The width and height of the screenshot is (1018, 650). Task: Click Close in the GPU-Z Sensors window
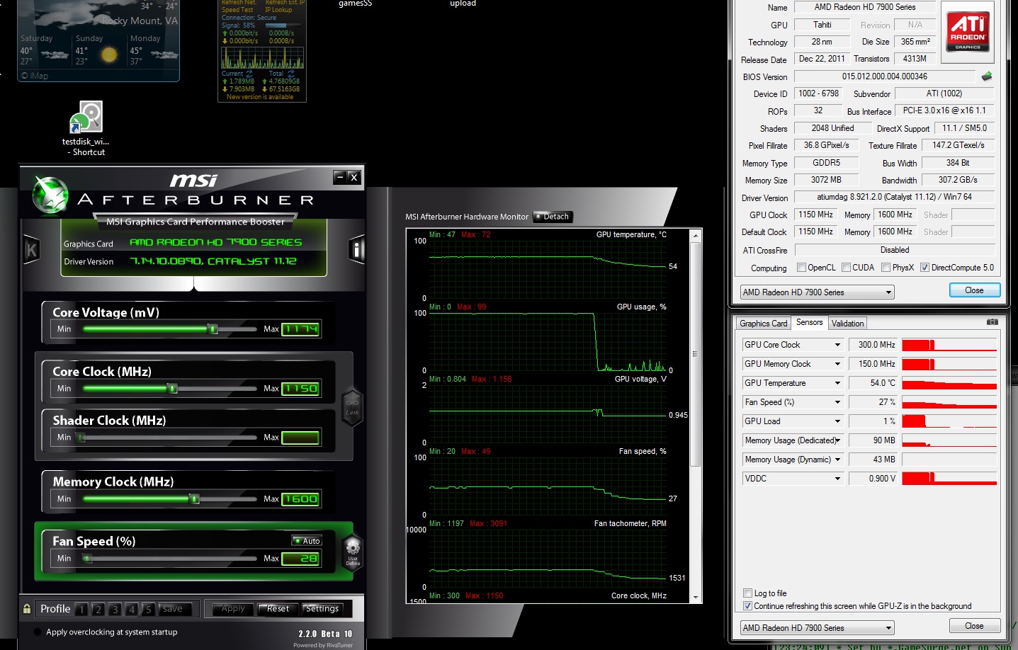(975, 626)
